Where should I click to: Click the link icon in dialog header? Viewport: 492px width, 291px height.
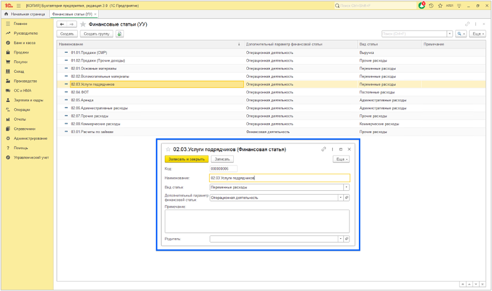click(323, 149)
